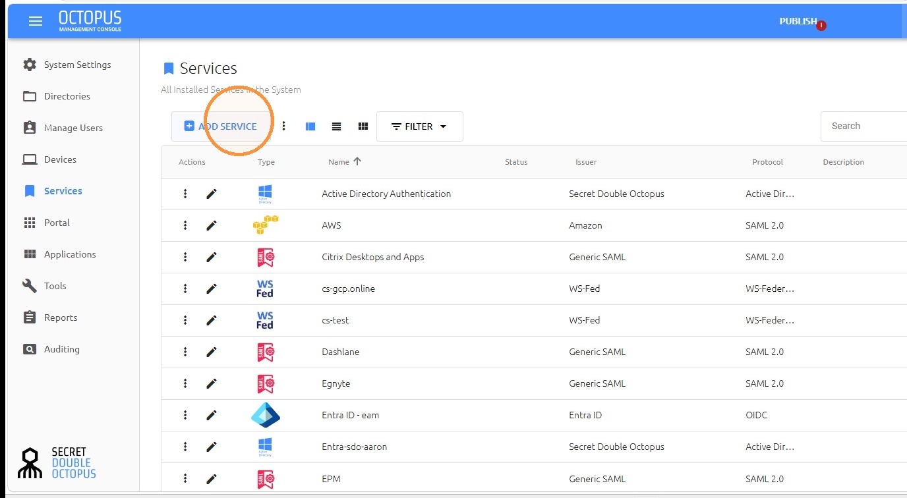Click the Devices laptop icon
Viewport: 907px width, 498px height.
pos(30,159)
